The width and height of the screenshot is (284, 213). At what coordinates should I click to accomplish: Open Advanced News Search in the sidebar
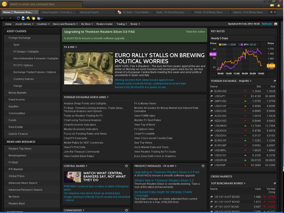[23, 183]
